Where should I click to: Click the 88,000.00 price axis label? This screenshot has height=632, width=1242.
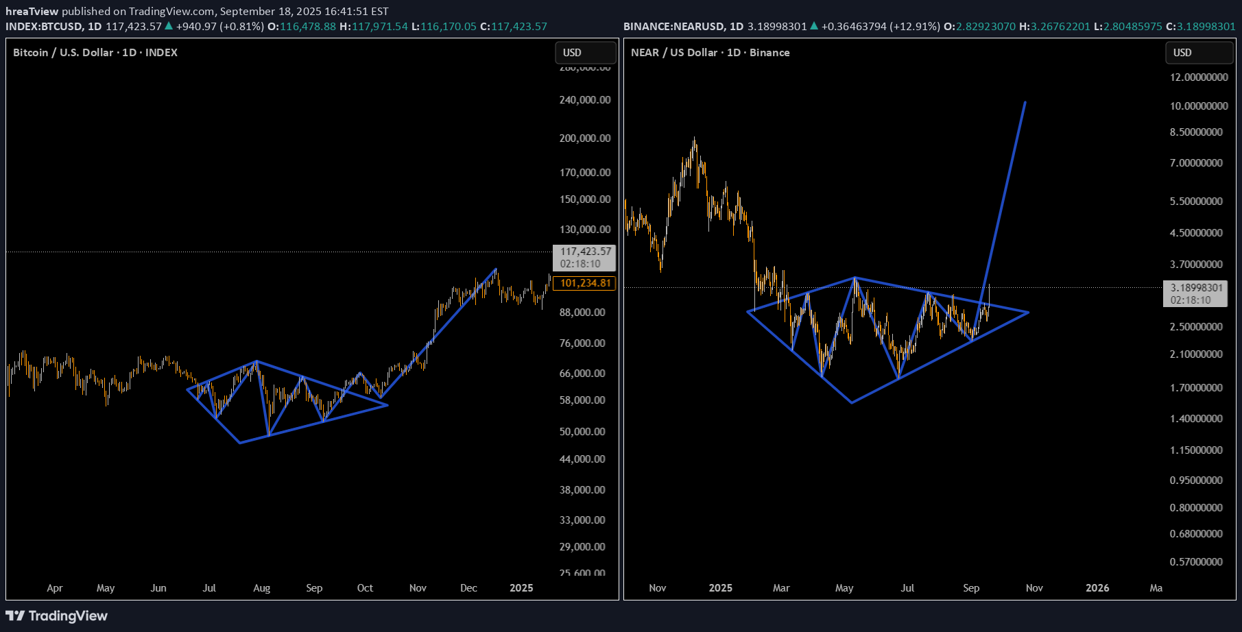[582, 313]
